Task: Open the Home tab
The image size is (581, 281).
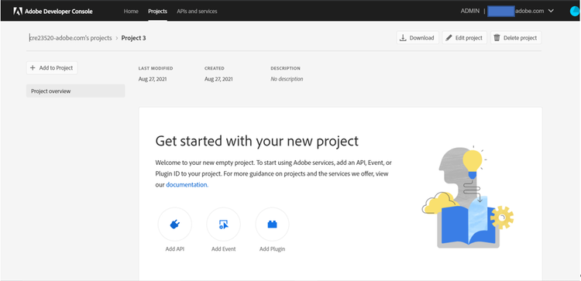Action: [x=131, y=11]
